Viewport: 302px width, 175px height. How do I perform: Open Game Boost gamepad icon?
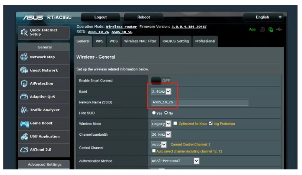tap(23, 123)
